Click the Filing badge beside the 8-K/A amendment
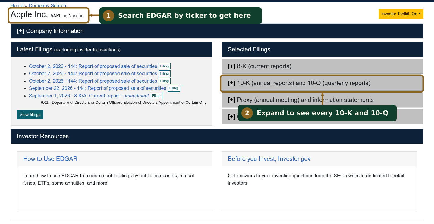434x224 pixels. click(x=156, y=96)
